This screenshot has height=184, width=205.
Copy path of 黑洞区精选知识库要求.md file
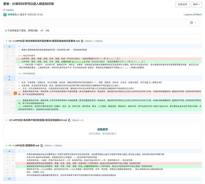[x=82, y=41]
